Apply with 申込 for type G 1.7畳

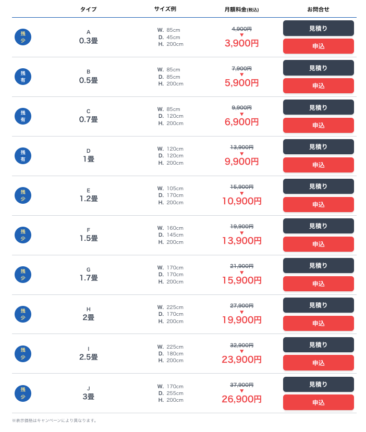318,284
